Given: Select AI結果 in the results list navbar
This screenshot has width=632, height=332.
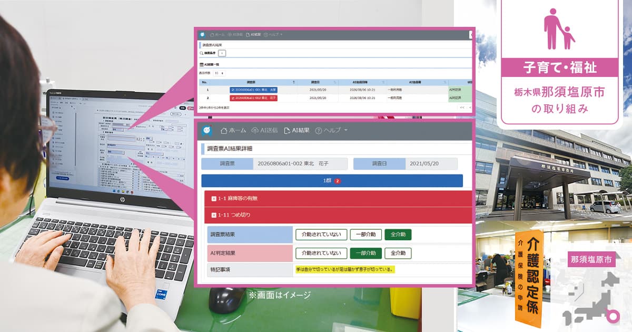Looking at the screenshot, I should tap(253, 34).
